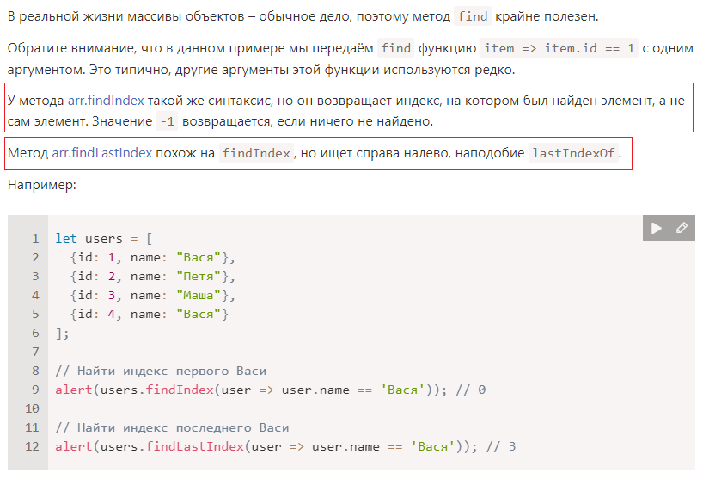Place cursor on 'let users = [' line
This screenshot has width=703, height=479.
[x=103, y=238]
